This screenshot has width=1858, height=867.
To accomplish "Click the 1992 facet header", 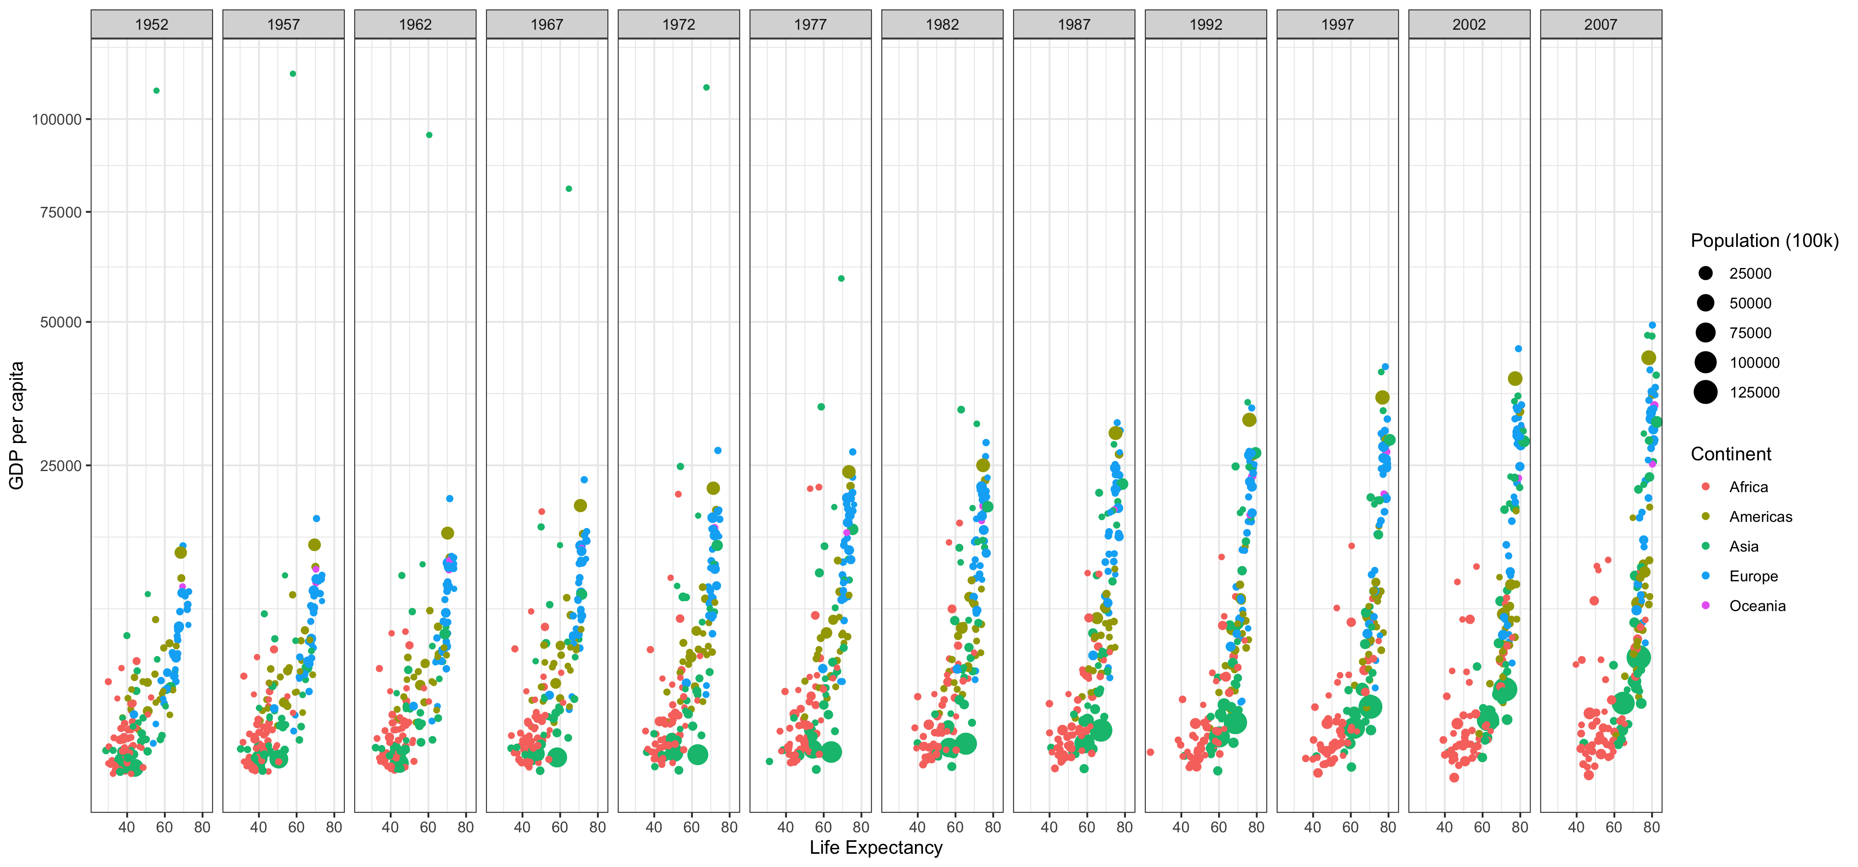I will (1206, 24).
